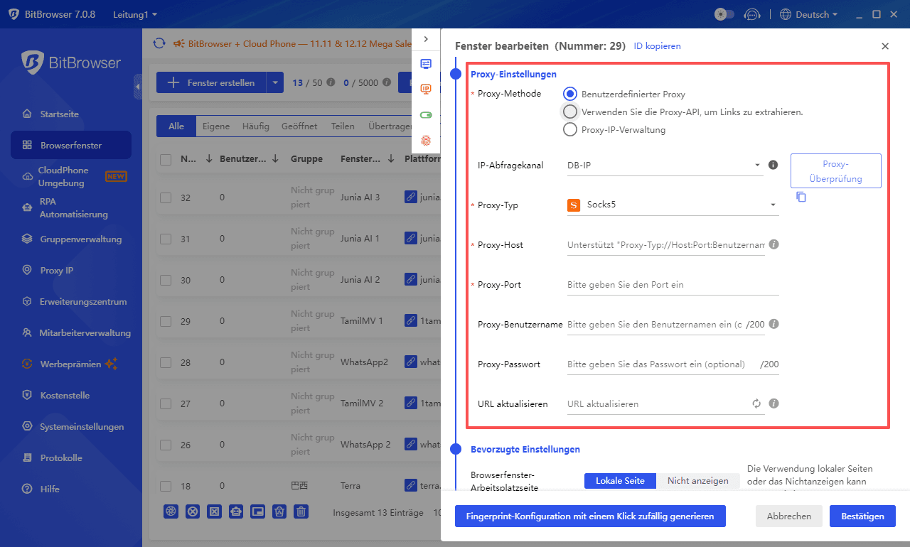Select the Benutzerdefinierter Proxy radio button
The image size is (910, 547).
tap(569, 93)
